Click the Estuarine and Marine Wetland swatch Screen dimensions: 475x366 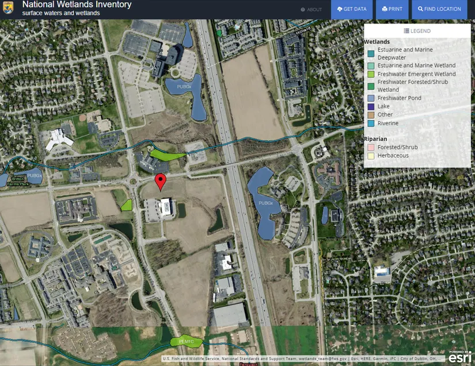pyautogui.click(x=371, y=66)
